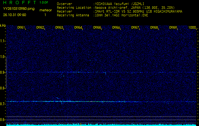
Task: Click the 0.7 frequency axis label
Action: tap(3, 104)
